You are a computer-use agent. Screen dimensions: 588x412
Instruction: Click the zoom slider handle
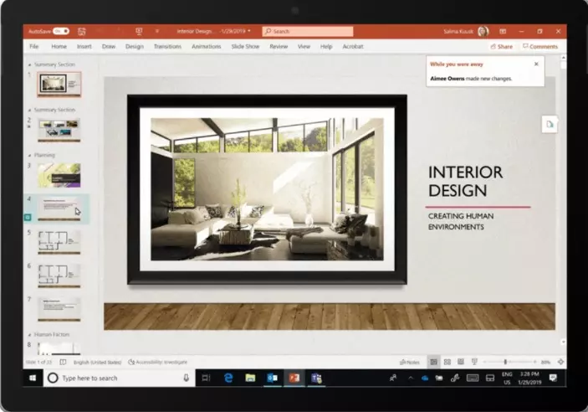(505, 362)
